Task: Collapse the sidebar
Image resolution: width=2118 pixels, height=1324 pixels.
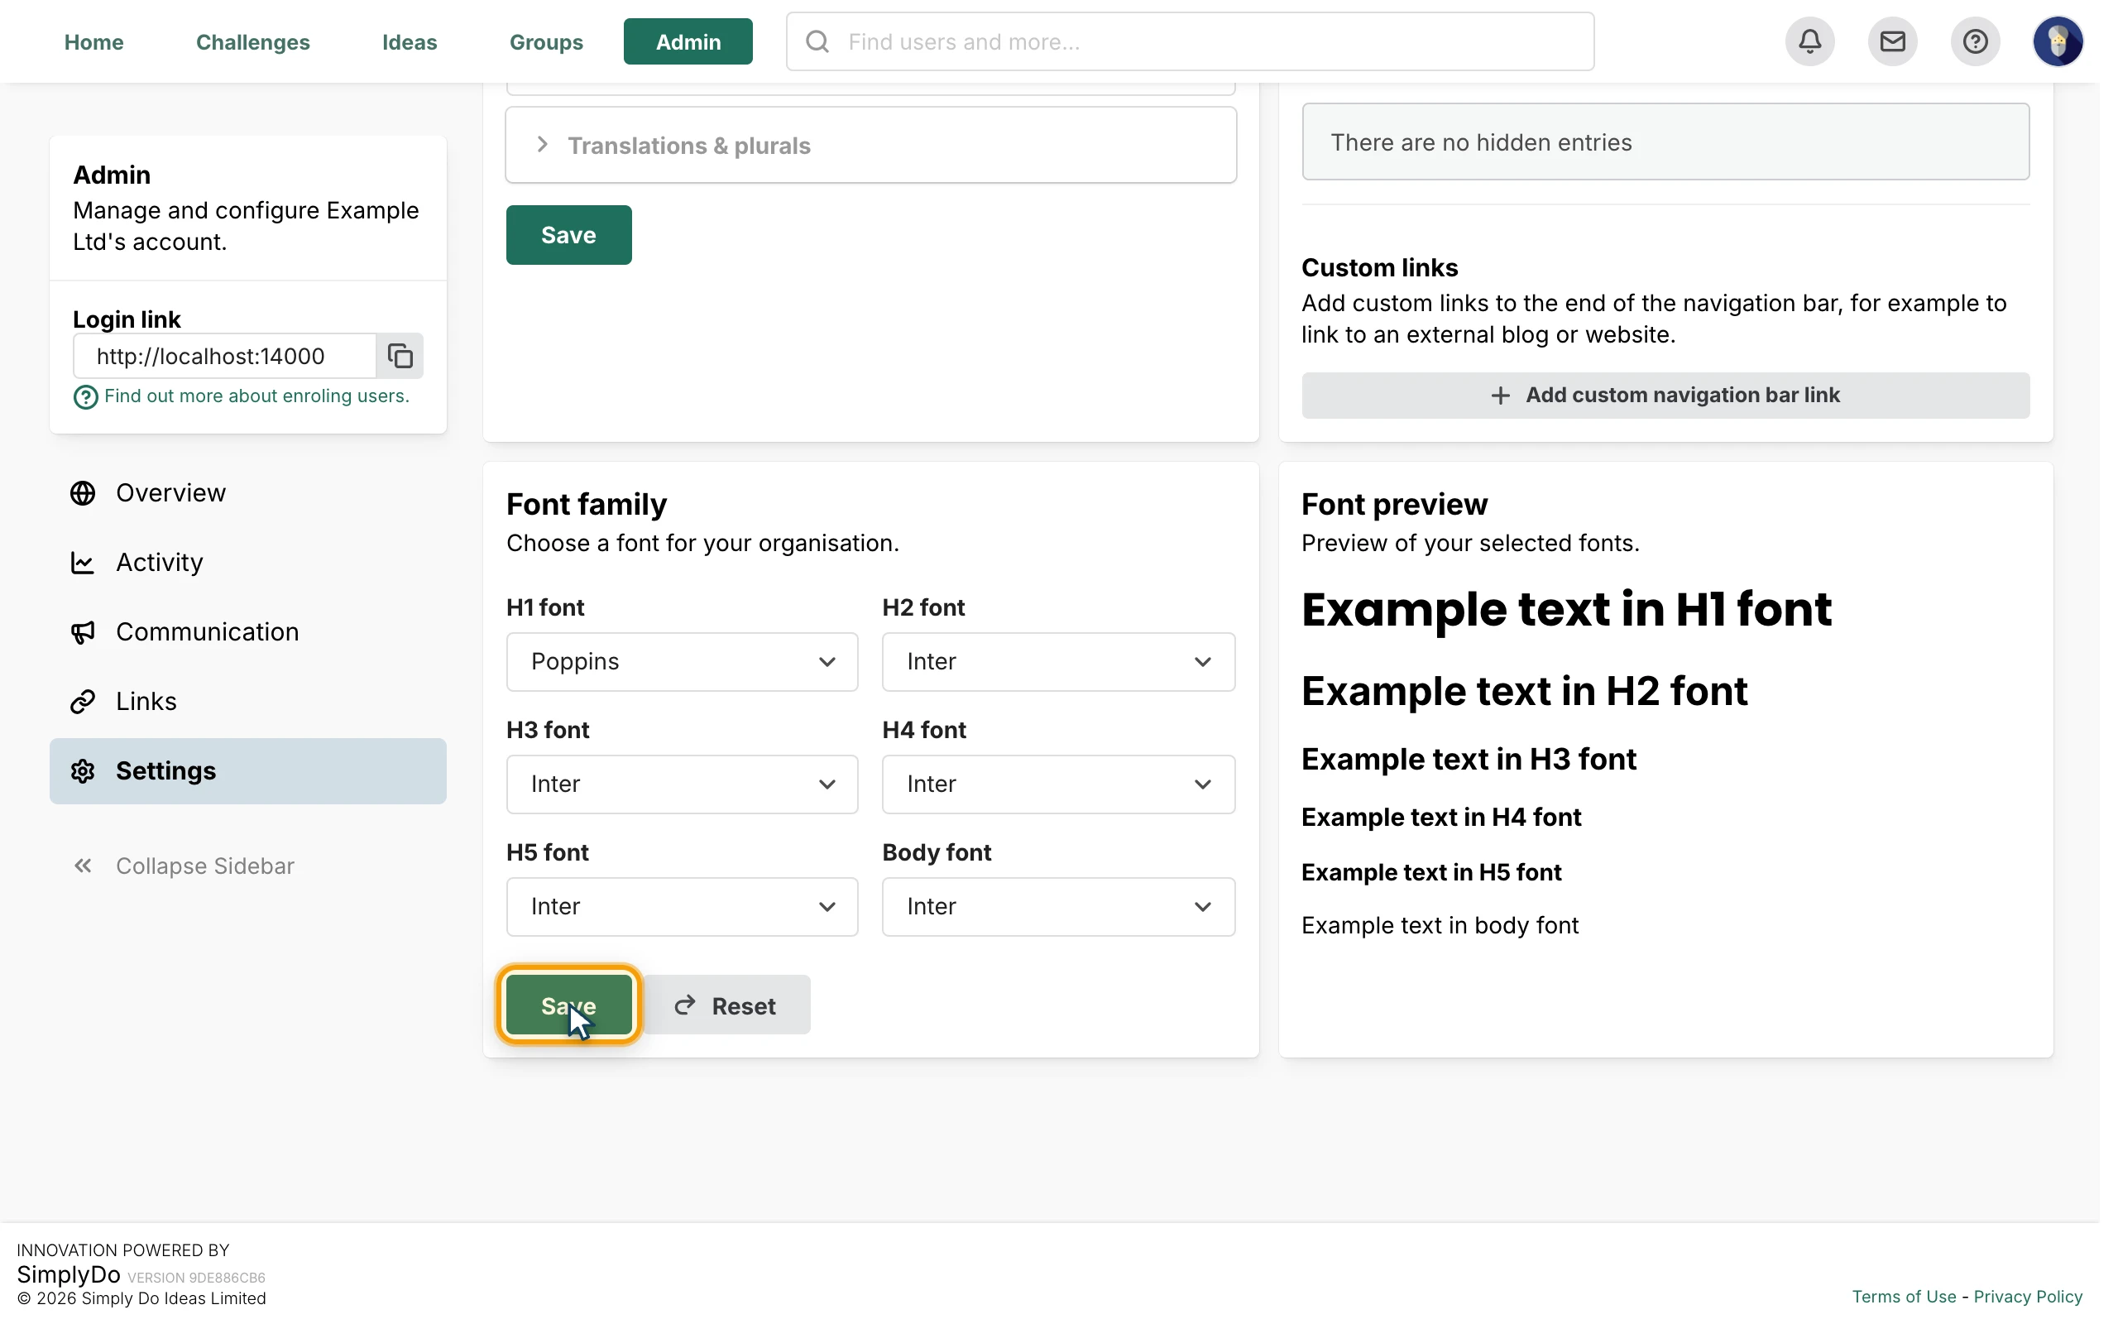Action: pyautogui.click(x=183, y=866)
